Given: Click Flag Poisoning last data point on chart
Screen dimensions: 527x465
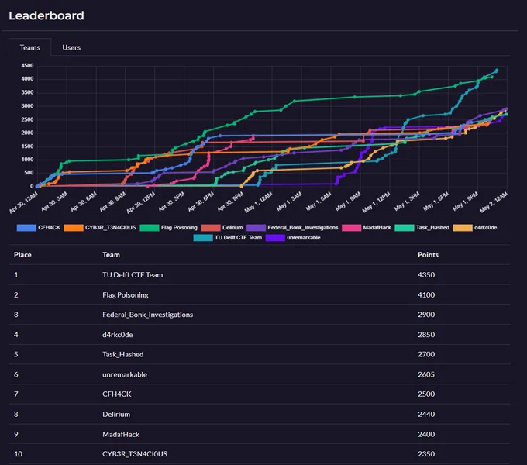Looking at the screenshot, I should pos(492,77).
